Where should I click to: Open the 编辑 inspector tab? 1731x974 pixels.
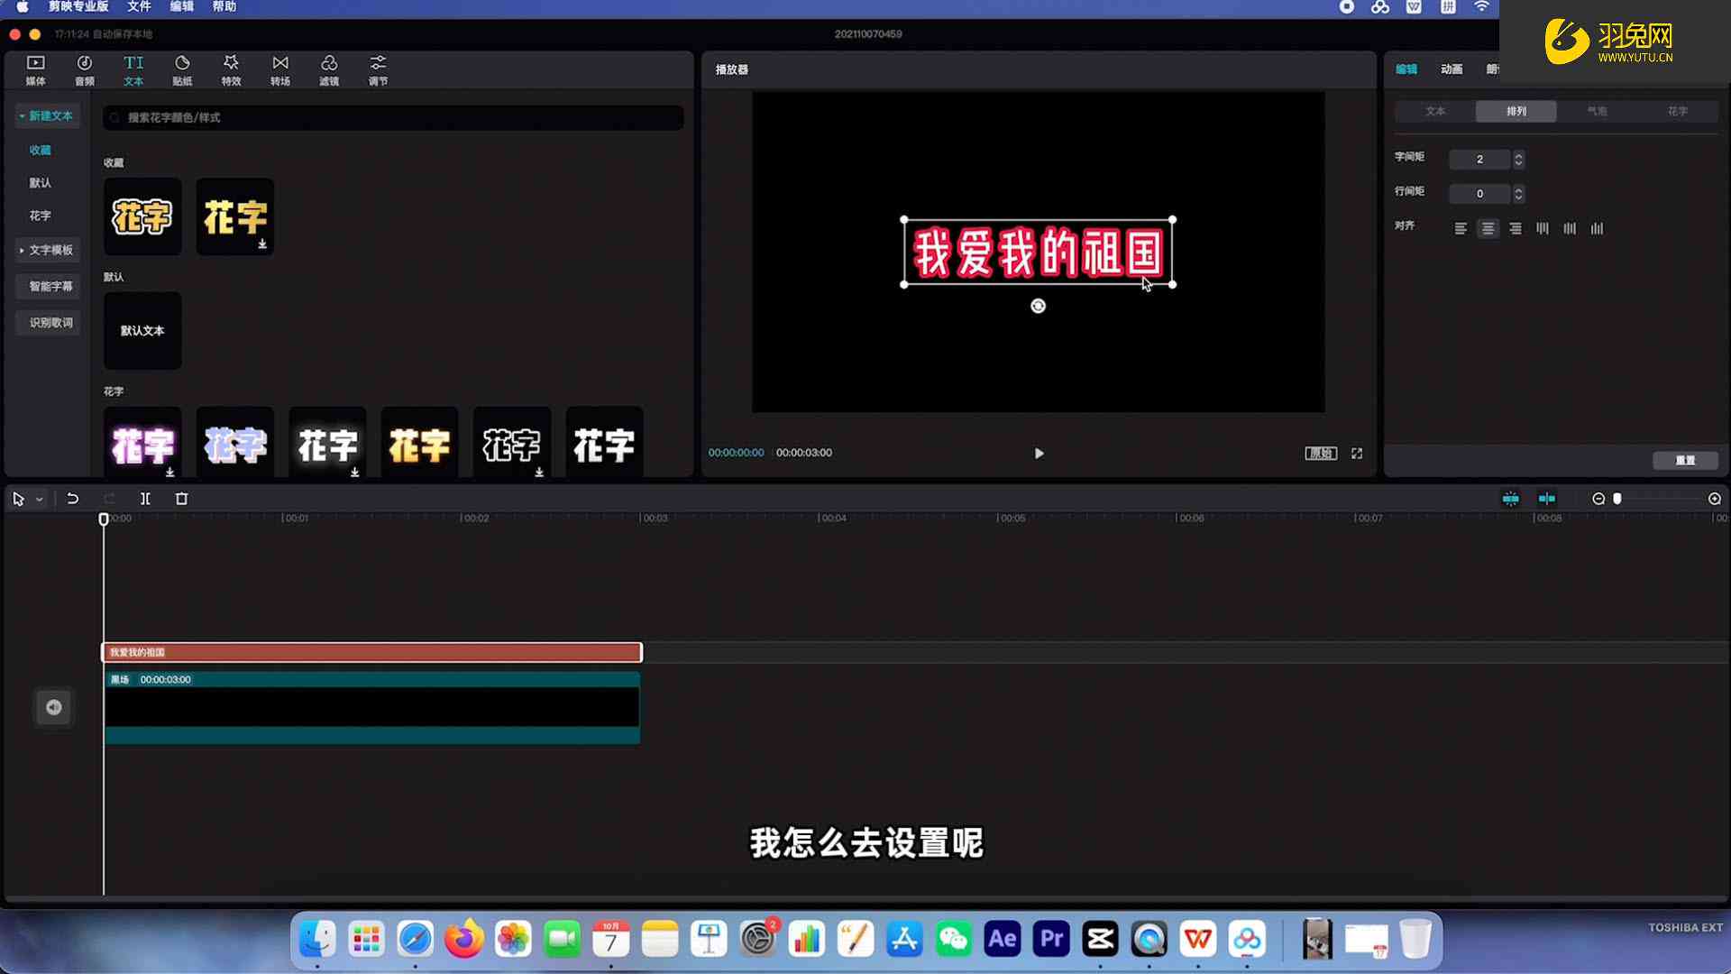click(x=1406, y=69)
